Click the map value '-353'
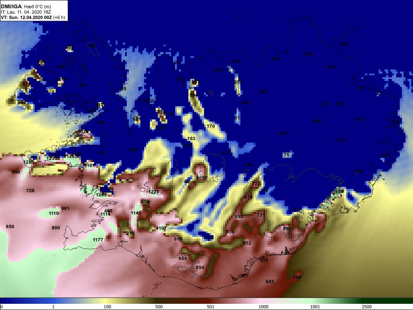 [275, 59]
